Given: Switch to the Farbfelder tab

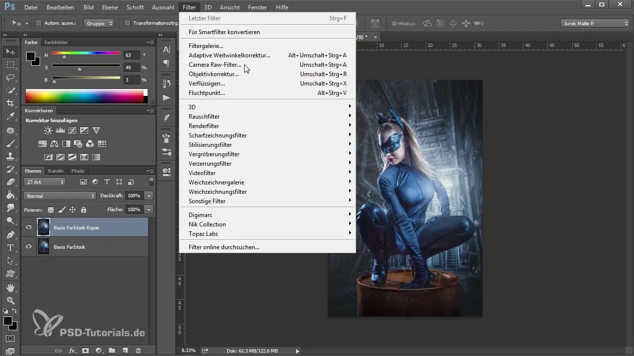Looking at the screenshot, I should (x=56, y=43).
